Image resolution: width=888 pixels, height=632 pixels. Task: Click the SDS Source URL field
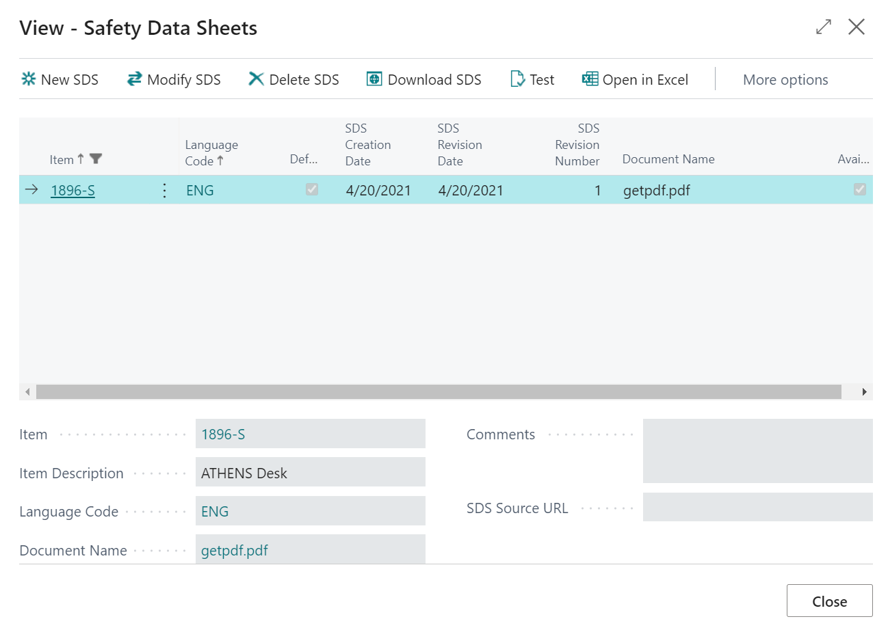pyautogui.click(x=758, y=507)
